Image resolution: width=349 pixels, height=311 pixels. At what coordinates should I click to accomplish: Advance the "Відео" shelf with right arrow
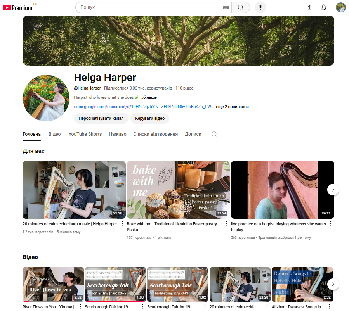[333, 284]
